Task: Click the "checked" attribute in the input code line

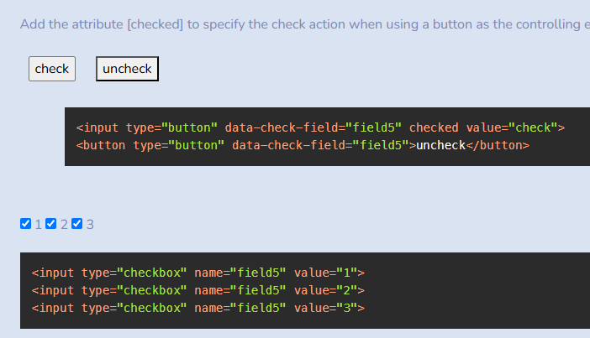Action: pos(434,127)
